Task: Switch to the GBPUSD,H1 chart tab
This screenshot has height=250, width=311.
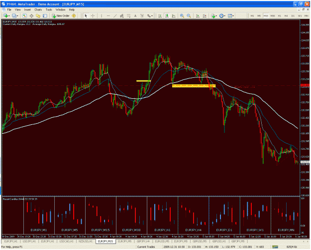Action: (219, 241)
